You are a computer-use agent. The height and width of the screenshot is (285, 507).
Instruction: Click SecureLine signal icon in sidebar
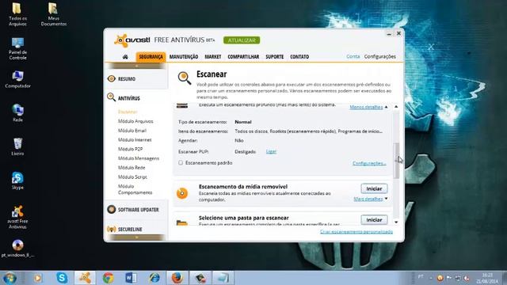click(111, 229)
